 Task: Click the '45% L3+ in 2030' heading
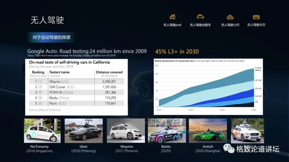177,52
